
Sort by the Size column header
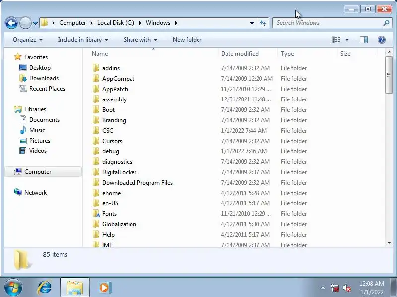[345, 54]
